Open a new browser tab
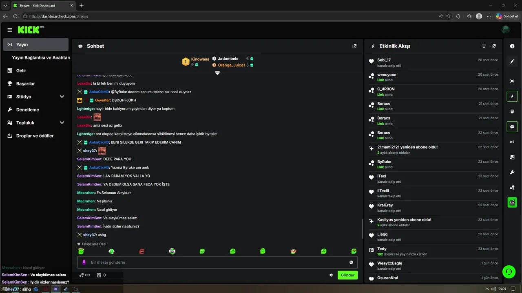This screenshot has height=293, width=522. tap(82, 5)
